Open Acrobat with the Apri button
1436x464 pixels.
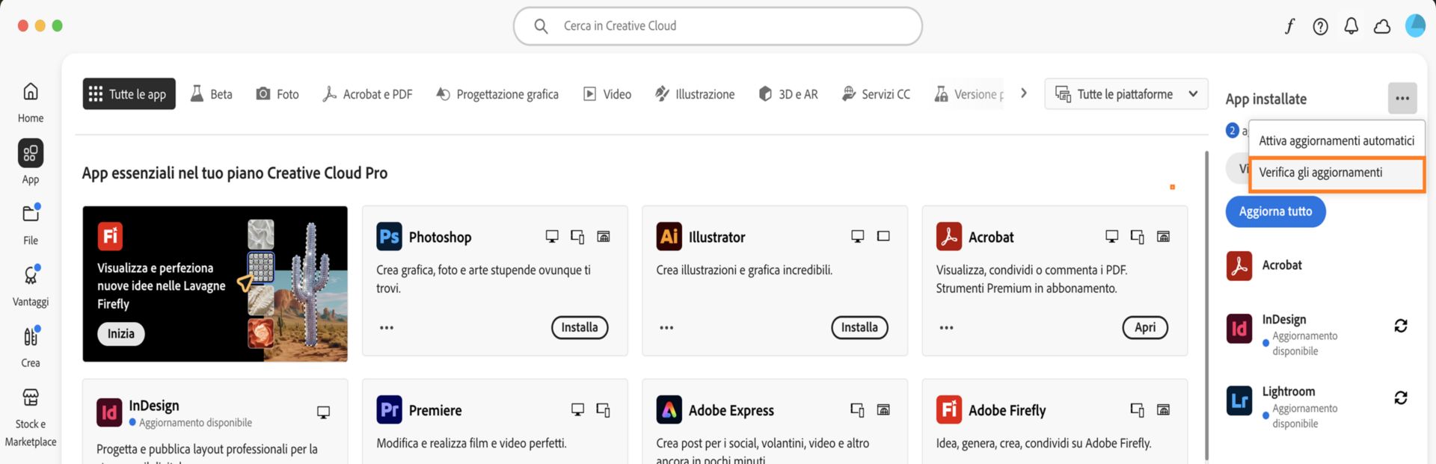click(1145, 327)
